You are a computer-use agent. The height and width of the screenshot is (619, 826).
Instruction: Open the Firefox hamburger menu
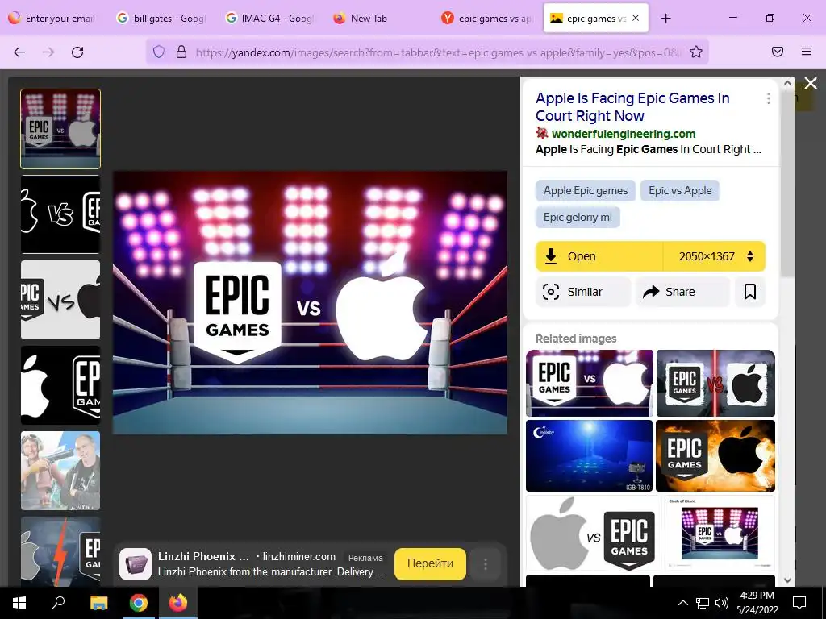pyautogui.click(x=807, y=52)
